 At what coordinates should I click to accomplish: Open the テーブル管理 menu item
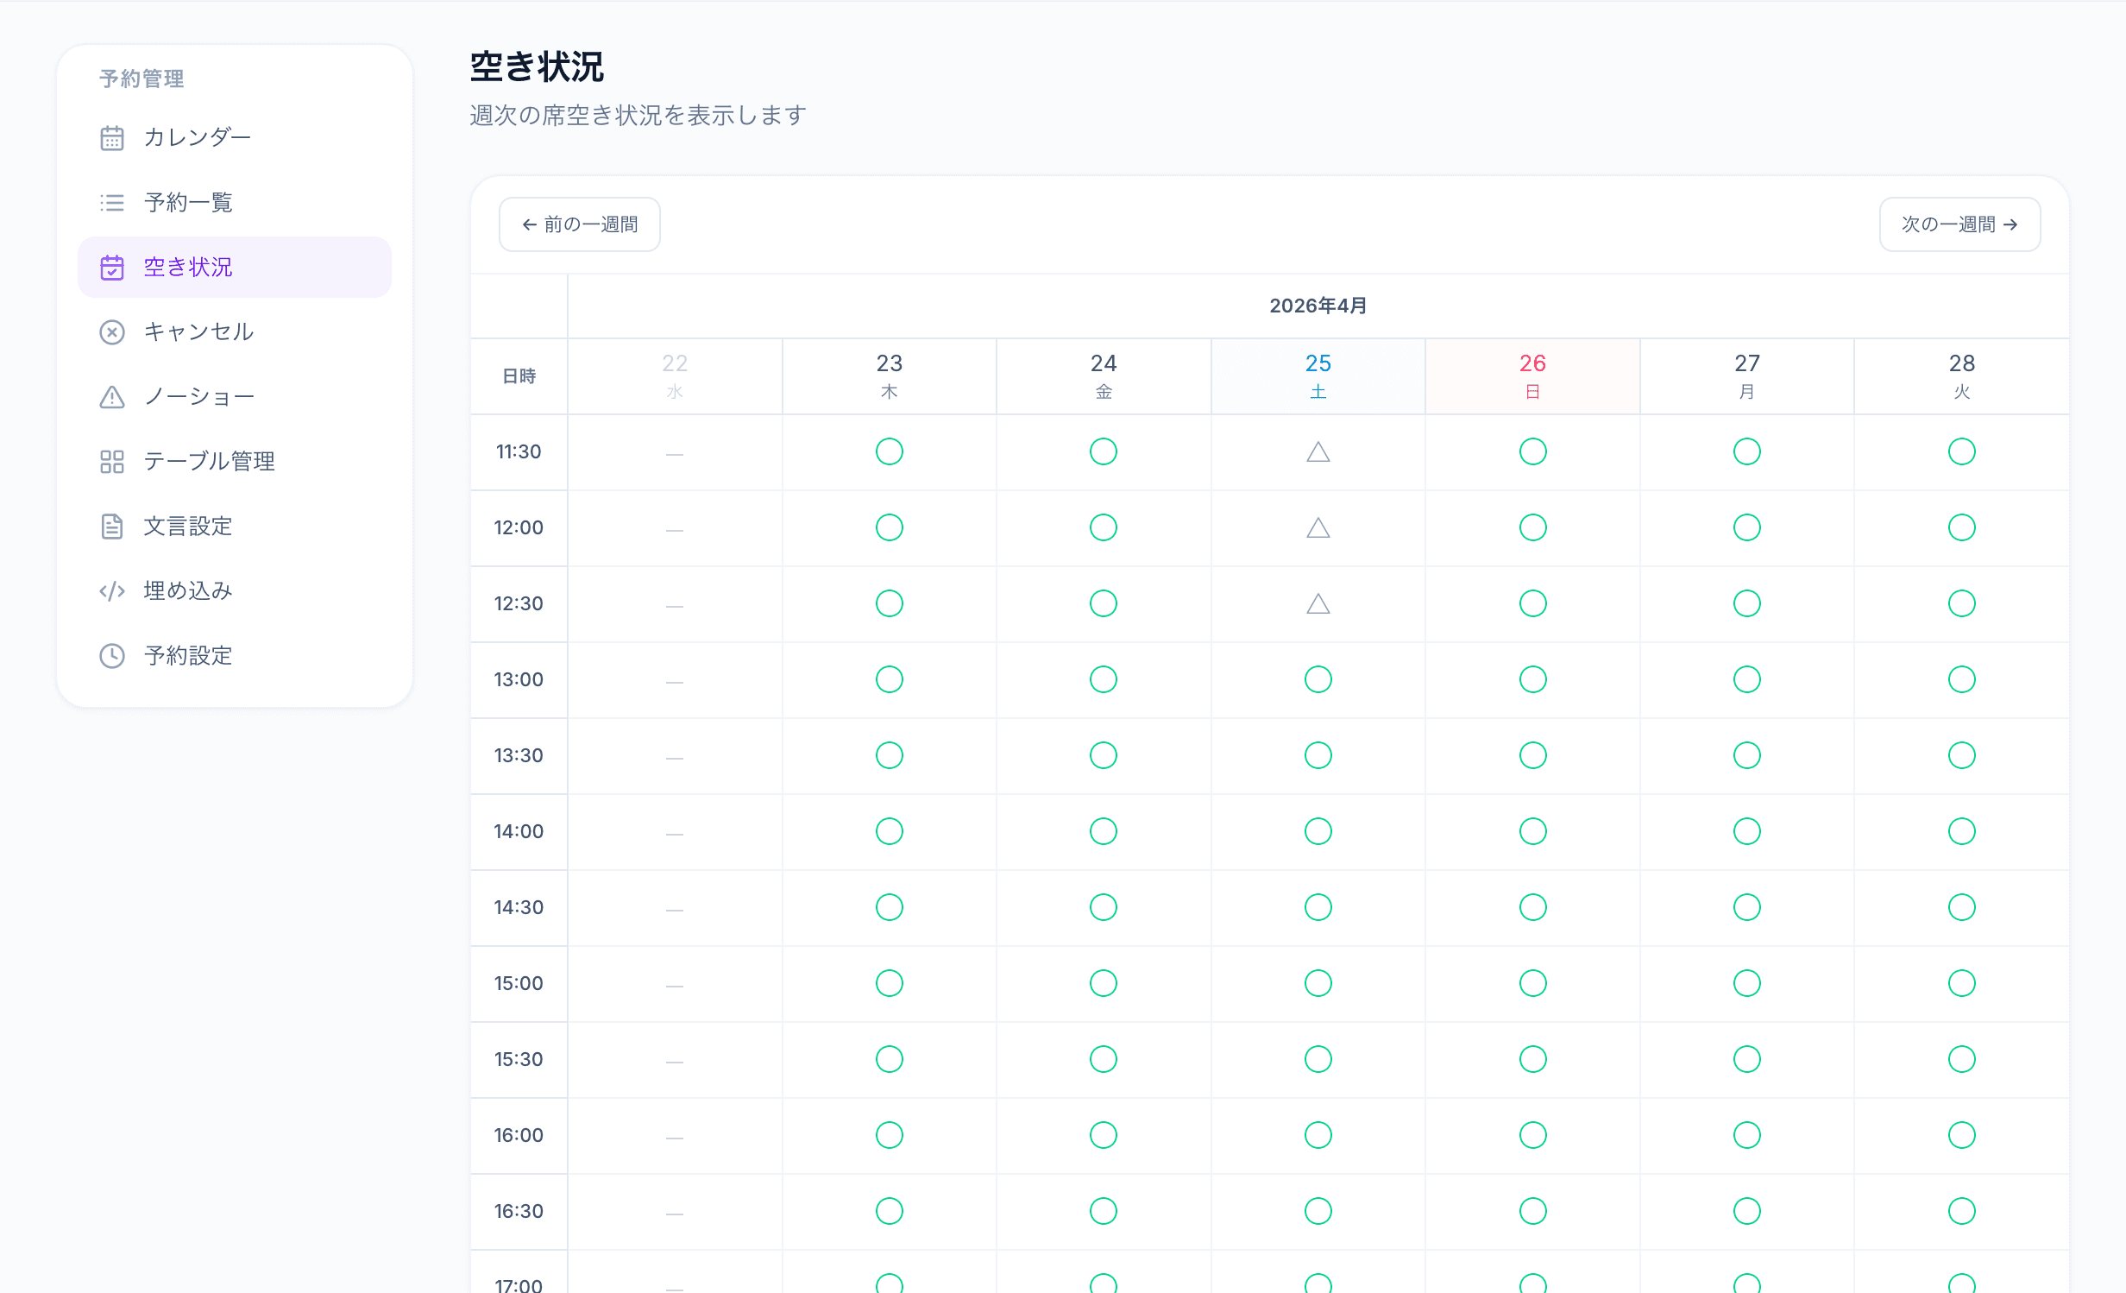pyautogui.click(x=209, y=462)
